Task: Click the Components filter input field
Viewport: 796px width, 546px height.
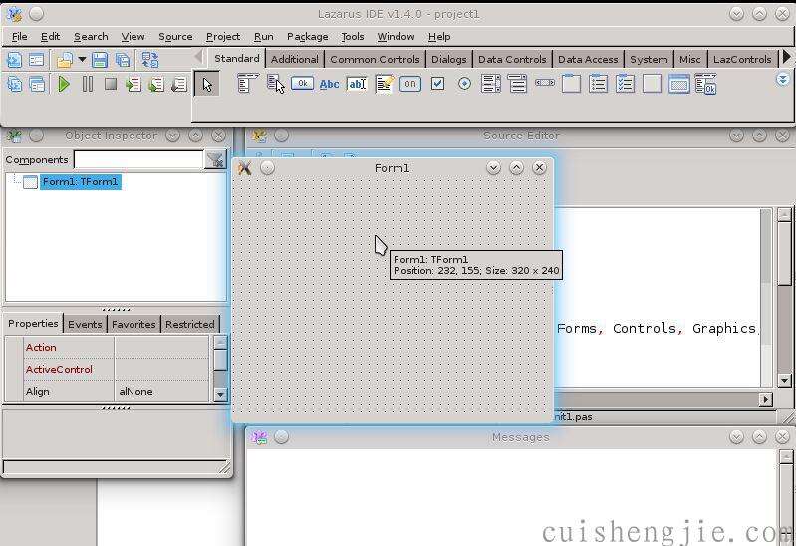Action: coord(137,160)
